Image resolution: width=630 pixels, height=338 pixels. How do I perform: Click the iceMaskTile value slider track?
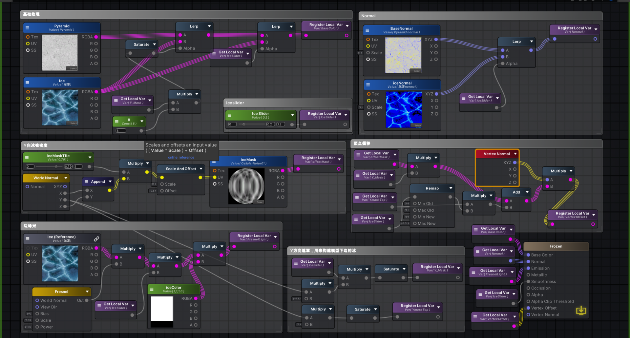[x=49, y=167]
